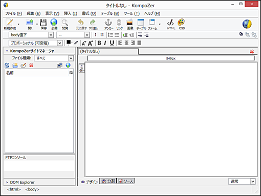Open the class dropdown showing dashes
The height and width of the screenshot is (196, 261).
73,35
